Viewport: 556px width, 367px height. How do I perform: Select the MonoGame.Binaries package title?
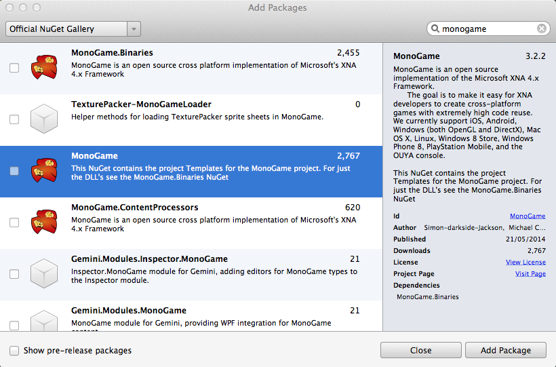click(x=112, y=53)
